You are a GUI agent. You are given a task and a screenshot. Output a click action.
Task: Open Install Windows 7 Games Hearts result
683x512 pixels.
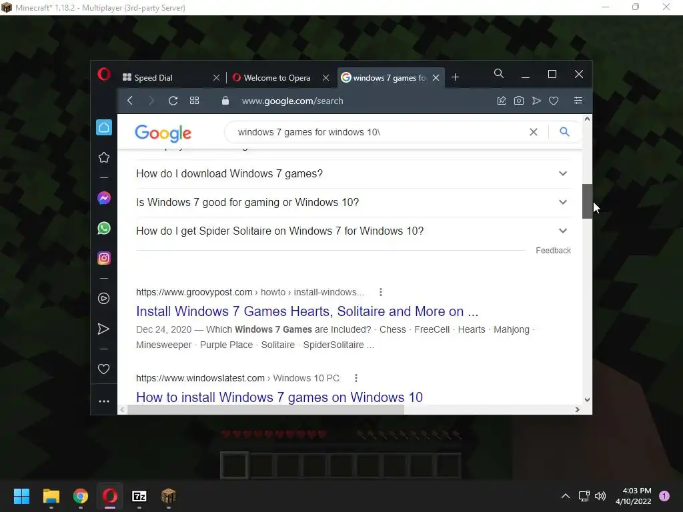tap(307, 311)
